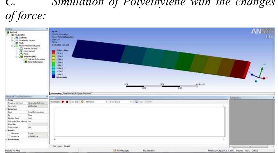
Task: Click the Fixed Support icon
Action: click(21, 51)
